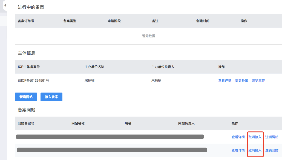
Task: Open 查看详情 for the second website row
Action: pos(238,150)
